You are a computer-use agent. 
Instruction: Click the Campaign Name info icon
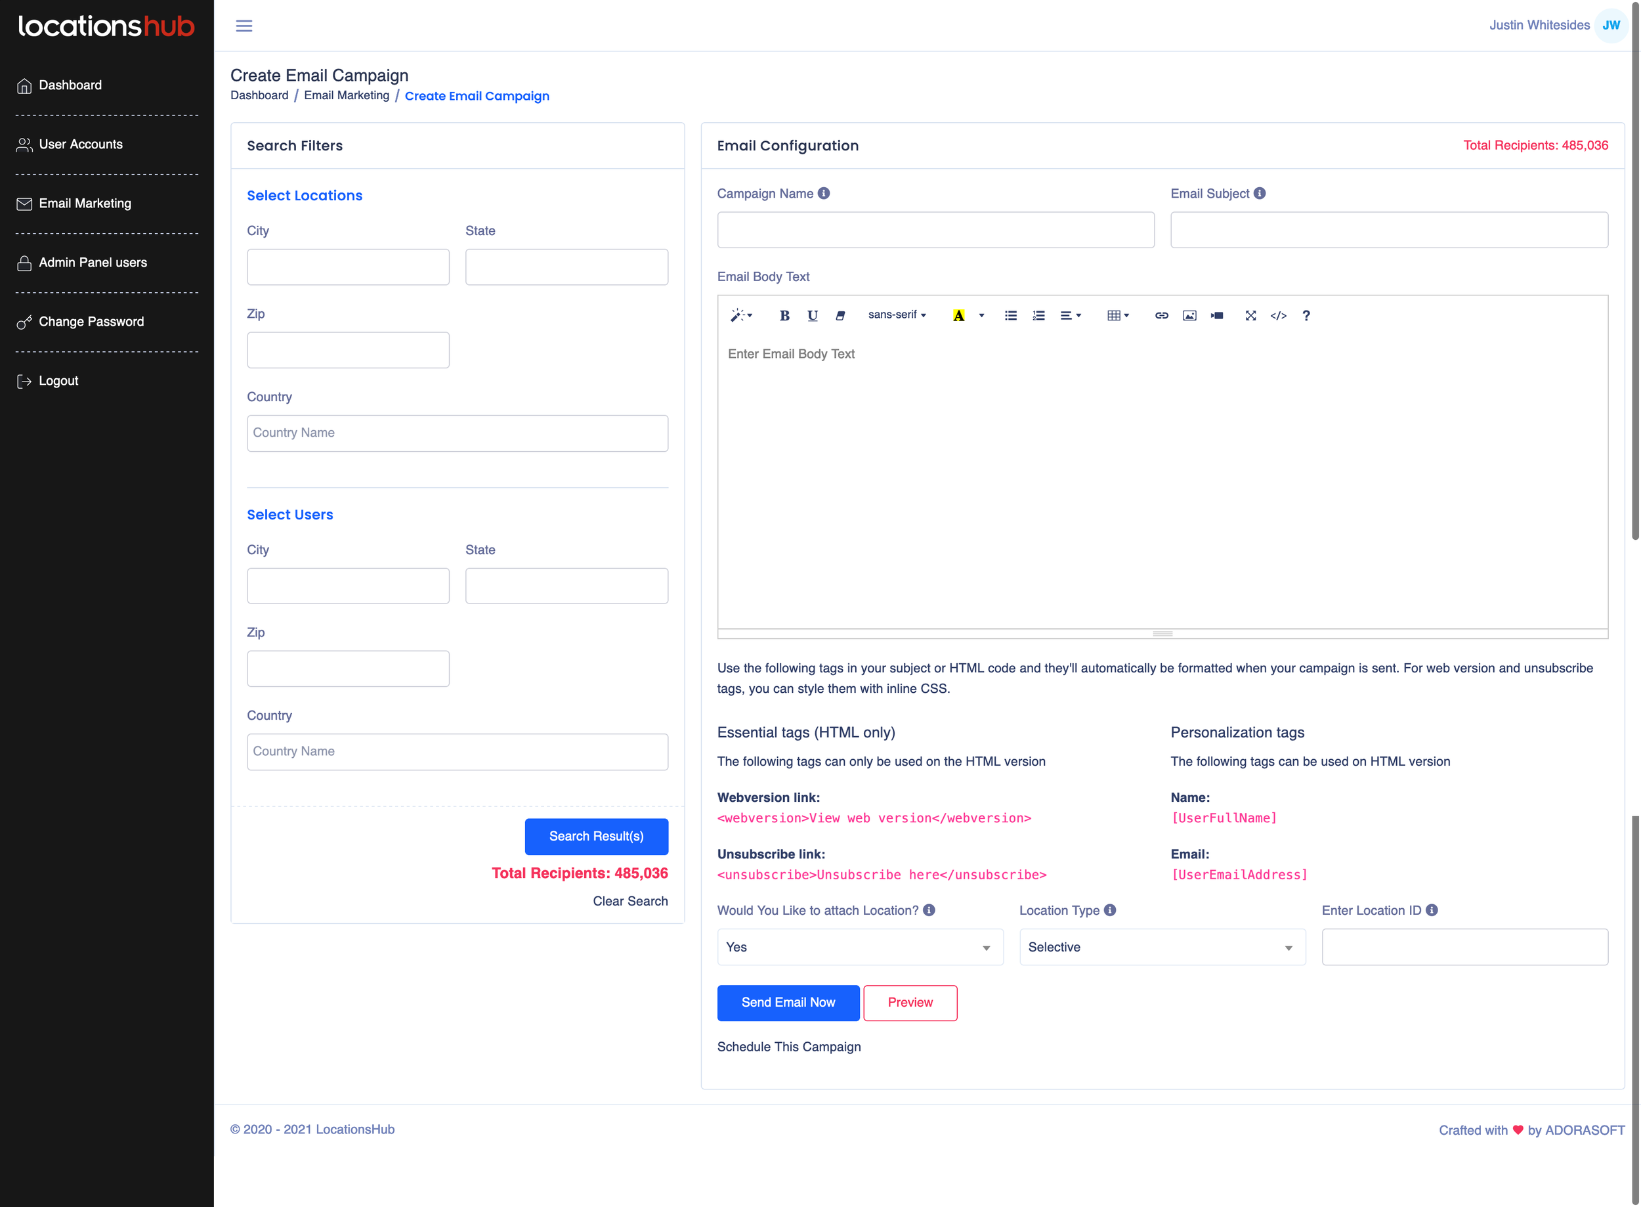pos(824,194)
